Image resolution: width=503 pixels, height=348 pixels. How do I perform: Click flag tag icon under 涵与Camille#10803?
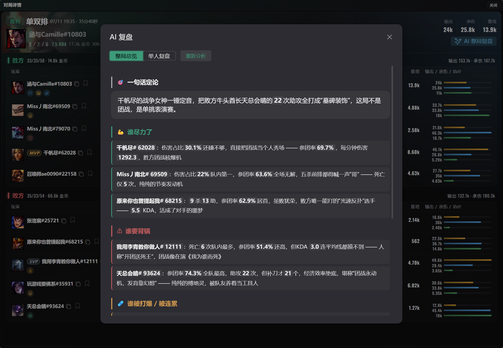click(x=30, y=93)
